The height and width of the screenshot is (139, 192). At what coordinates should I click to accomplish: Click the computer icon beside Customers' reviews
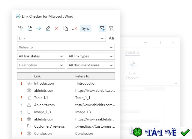[29, 126]
